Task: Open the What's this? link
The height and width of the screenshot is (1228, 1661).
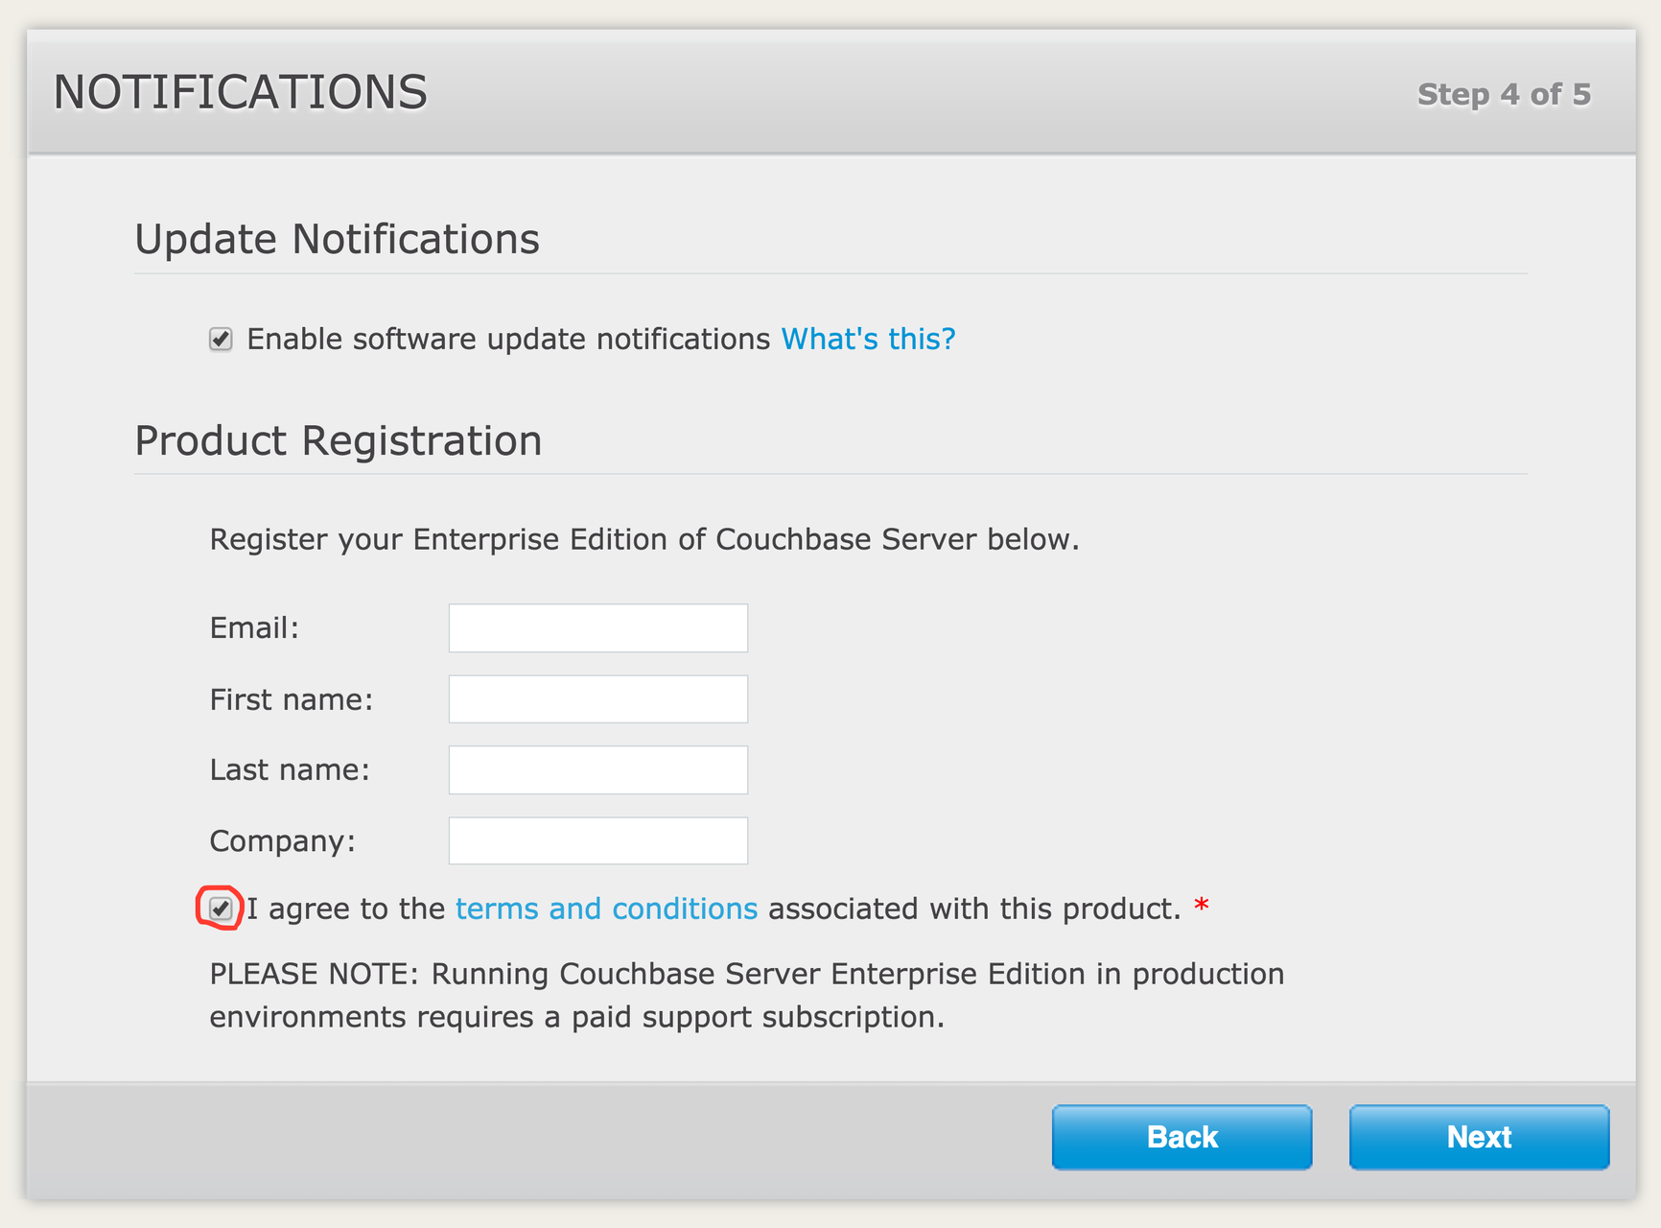Action: (x=868, y=339)
